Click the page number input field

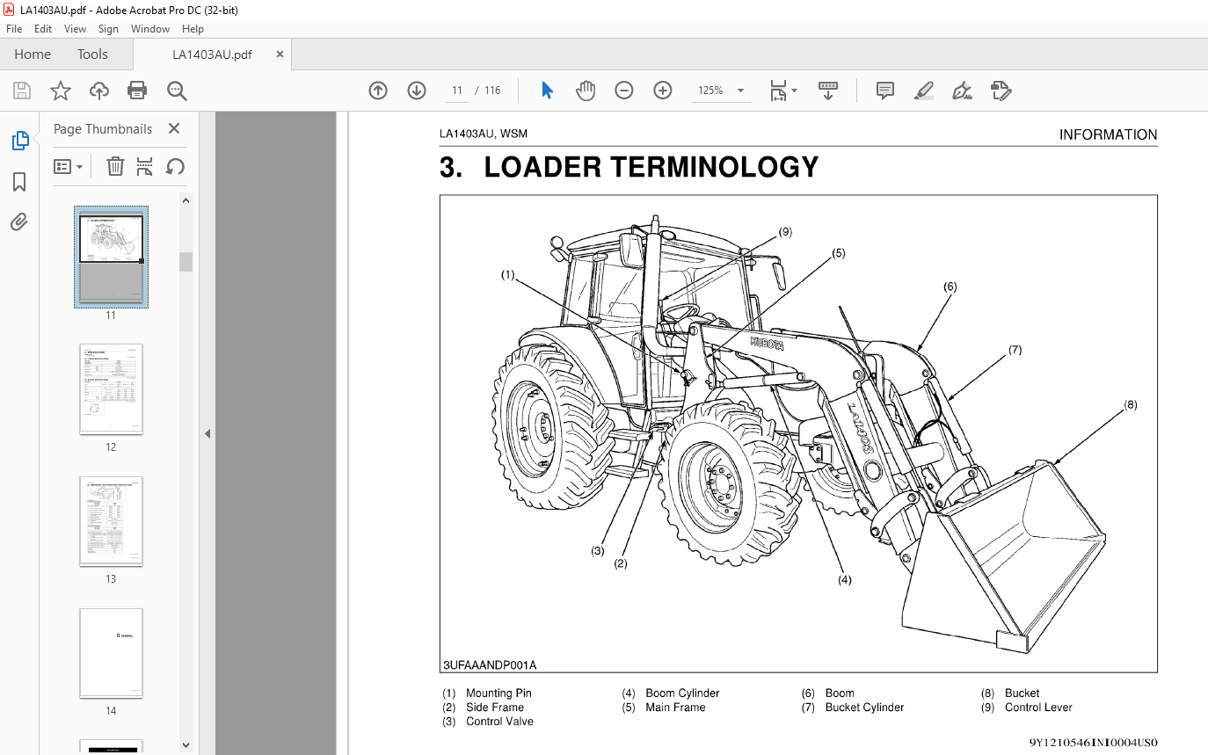pos(457,91)
